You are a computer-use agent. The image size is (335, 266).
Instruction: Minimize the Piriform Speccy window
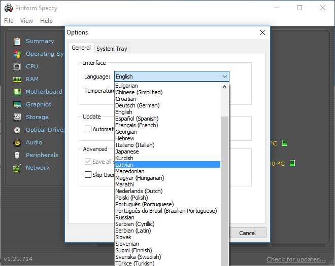tap(277, 8)
